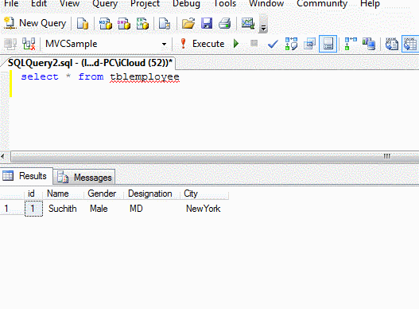This screenshot has width=419, height=309.
Task: Open the Window menu
Action: tap(266, 3)
